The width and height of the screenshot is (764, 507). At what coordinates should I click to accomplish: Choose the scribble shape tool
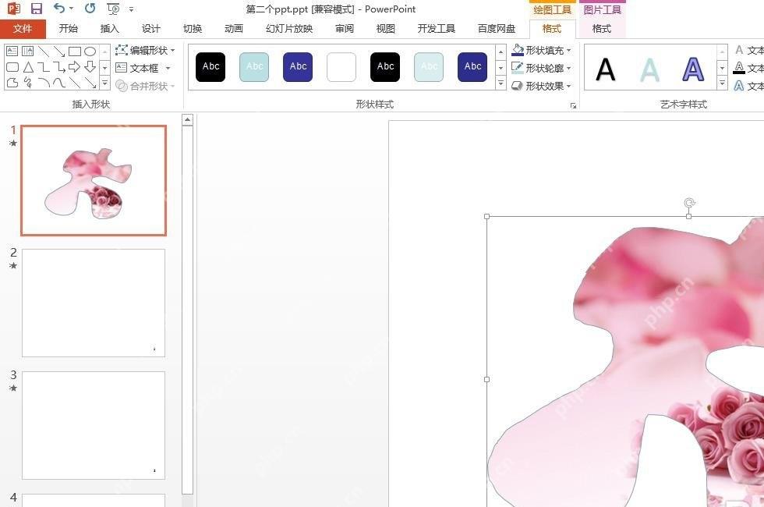point(28,83)
